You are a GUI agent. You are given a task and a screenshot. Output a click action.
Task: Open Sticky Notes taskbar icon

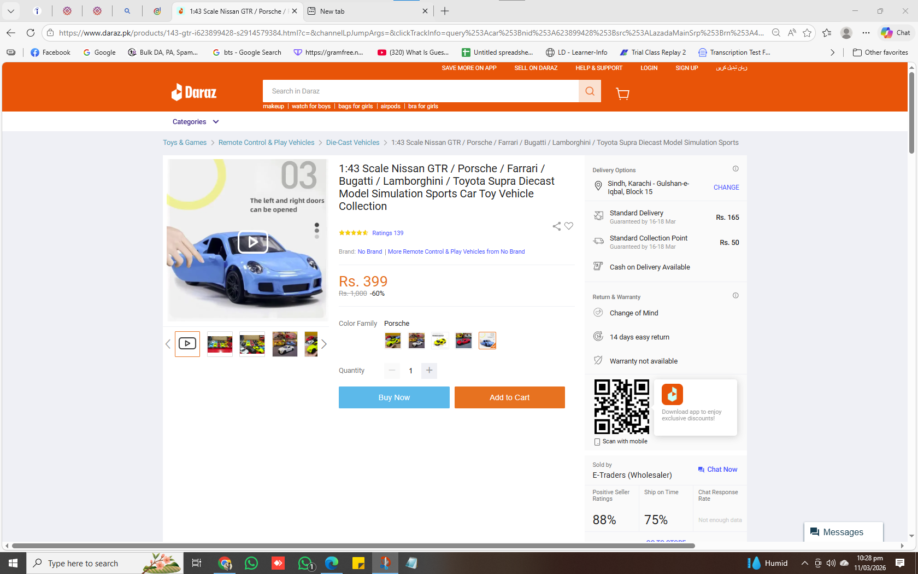[x=358, y=563]
